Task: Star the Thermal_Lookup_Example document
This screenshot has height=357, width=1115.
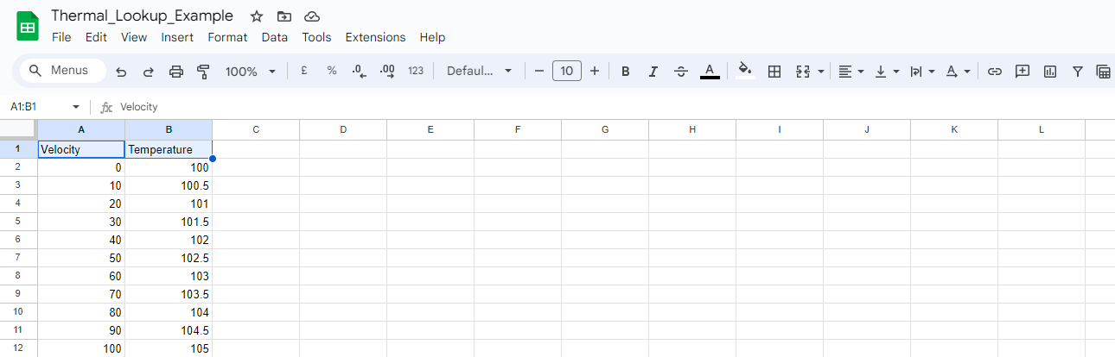Action: pyautogui.click(x=256, y=16)
